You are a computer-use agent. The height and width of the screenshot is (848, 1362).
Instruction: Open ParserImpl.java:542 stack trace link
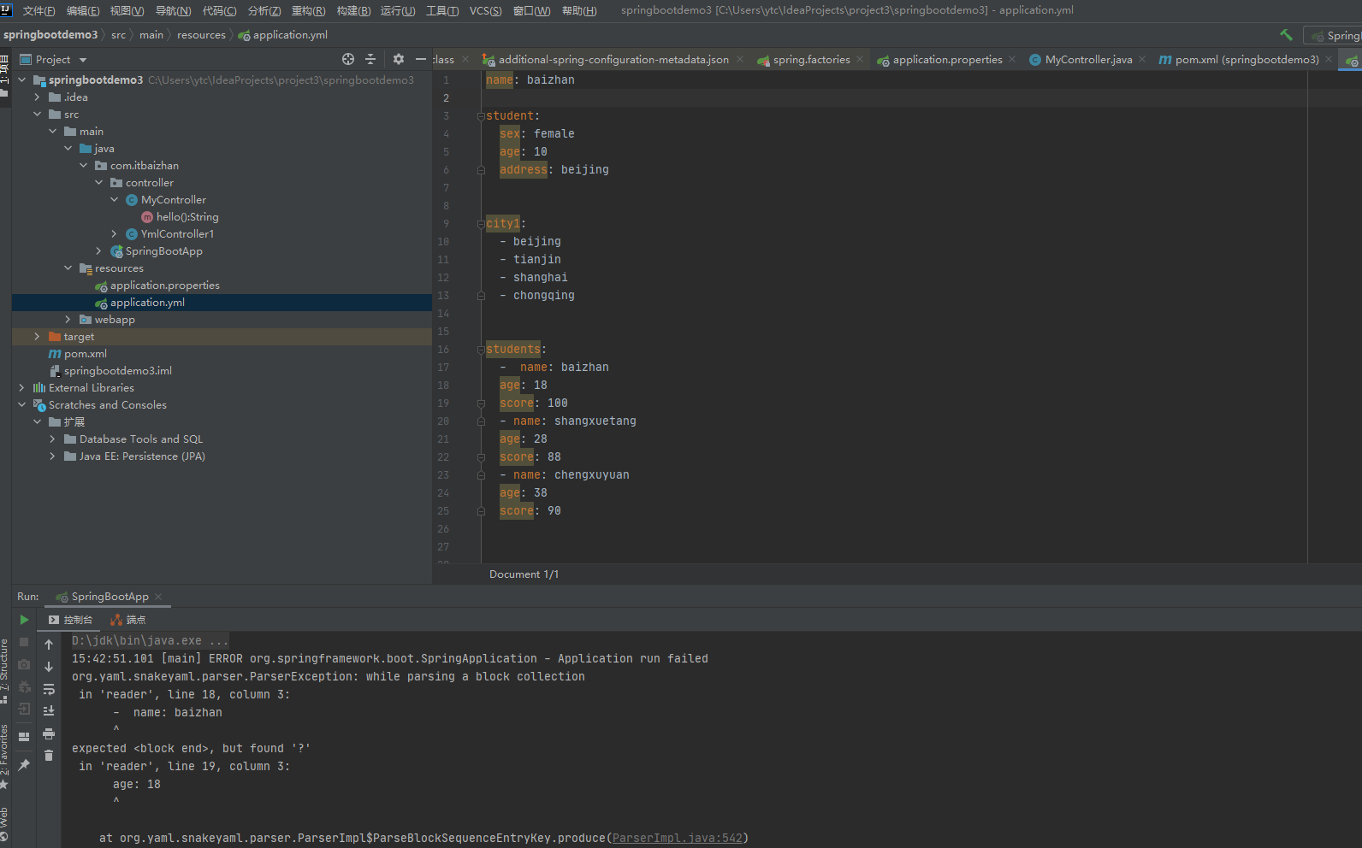(678, 839)
